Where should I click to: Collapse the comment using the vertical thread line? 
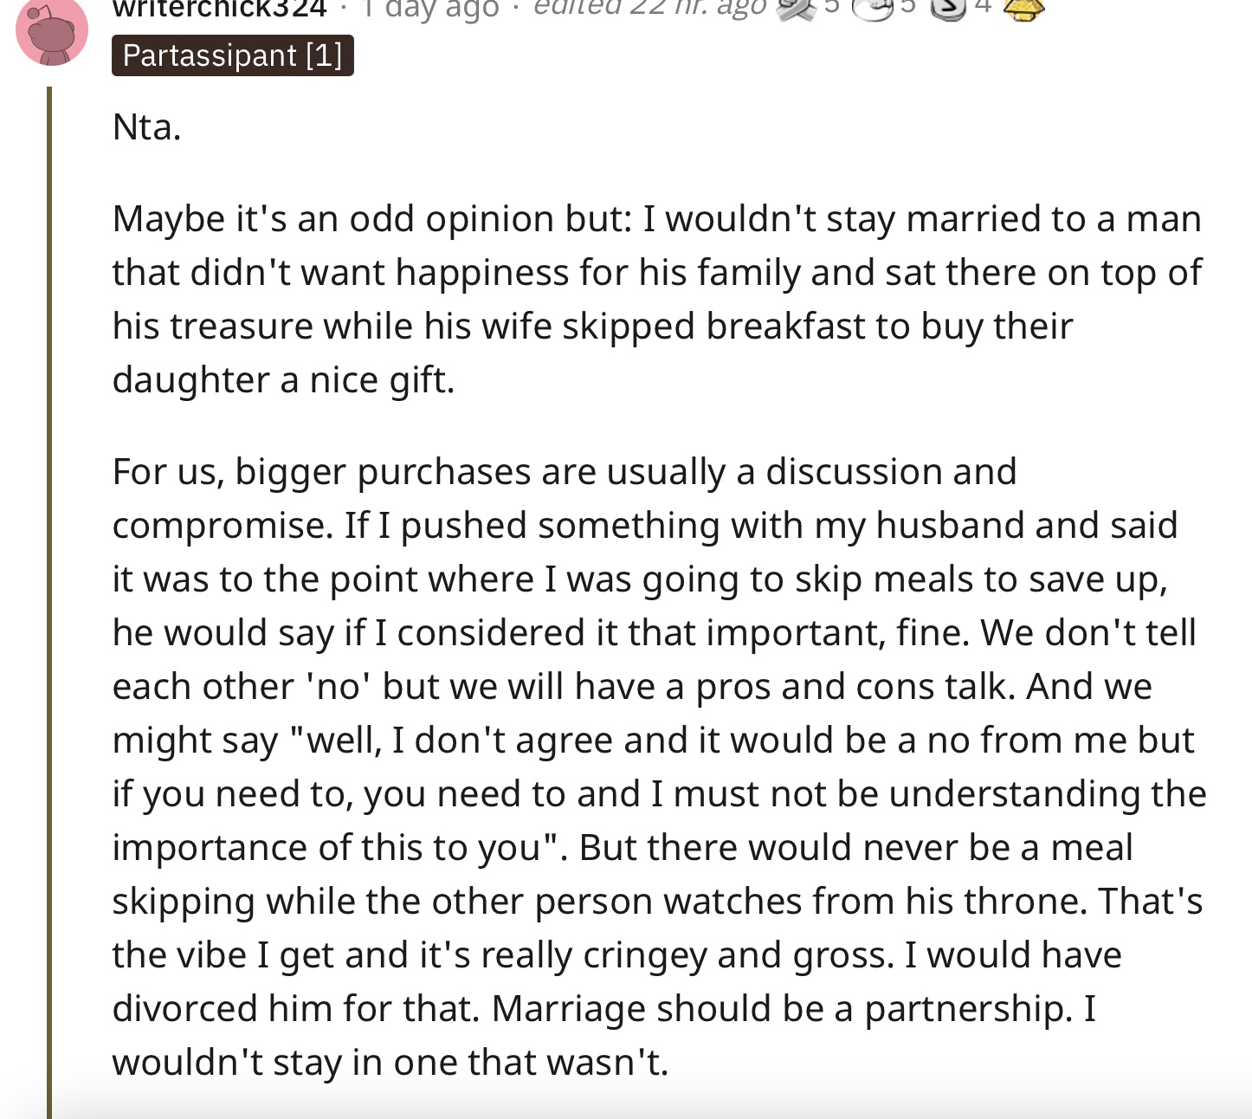coord(49,602)
